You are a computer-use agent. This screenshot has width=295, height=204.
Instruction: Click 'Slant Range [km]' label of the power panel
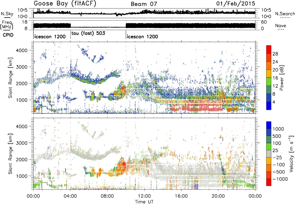pyautogui.click(x=10, y=78)
